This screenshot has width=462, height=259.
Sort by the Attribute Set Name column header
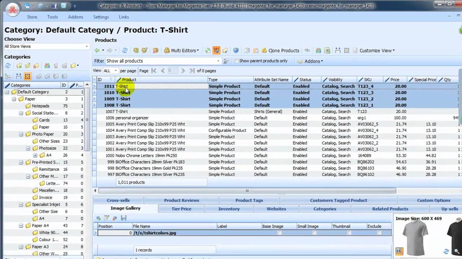(271, 80)
